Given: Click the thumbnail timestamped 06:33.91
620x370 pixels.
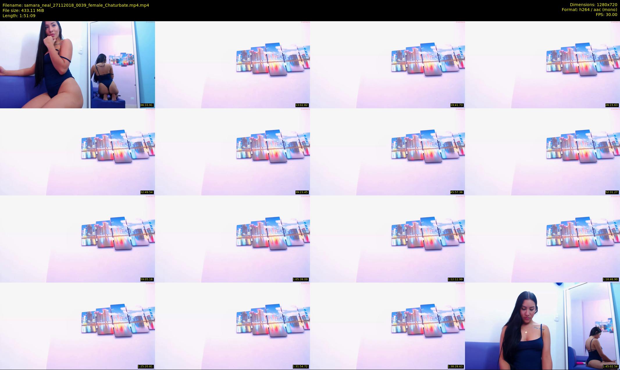Looking at the screenshot, I should point(77,64).
